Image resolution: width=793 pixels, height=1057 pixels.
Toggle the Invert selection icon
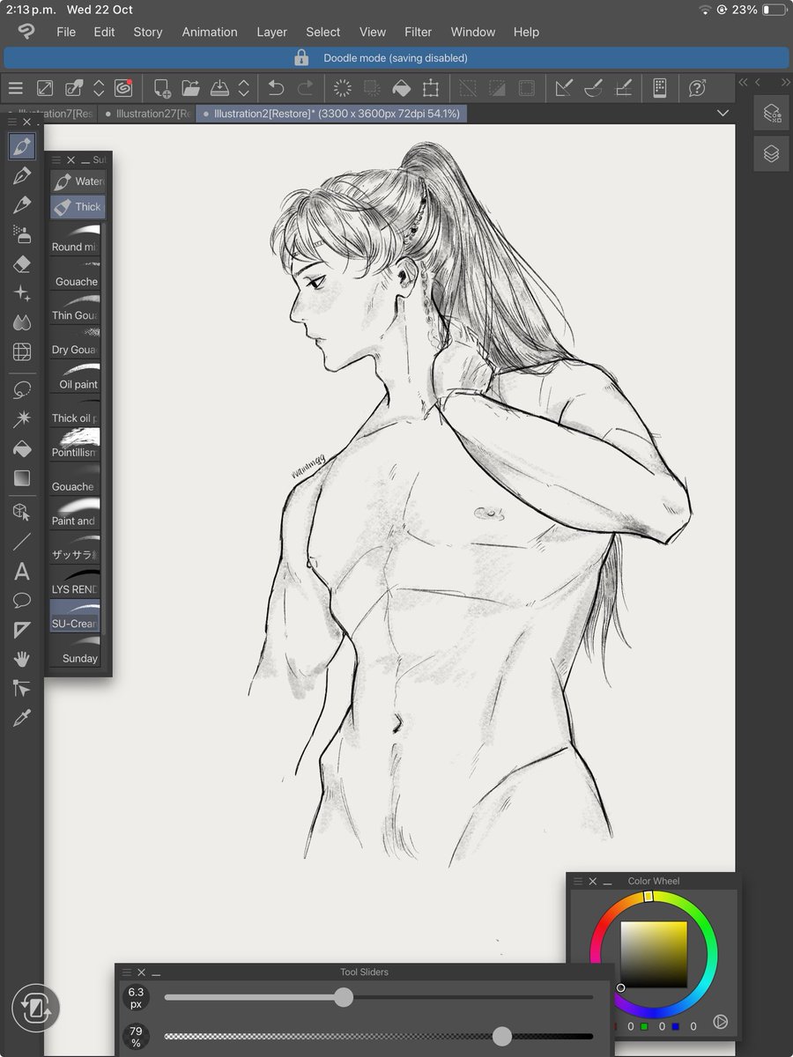pyautogui.click(x=497, y=88)
